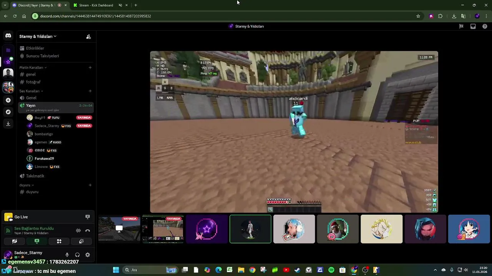Open Spotify from the taskbar
The image size is (492, 276).
(x=331, y=270)
